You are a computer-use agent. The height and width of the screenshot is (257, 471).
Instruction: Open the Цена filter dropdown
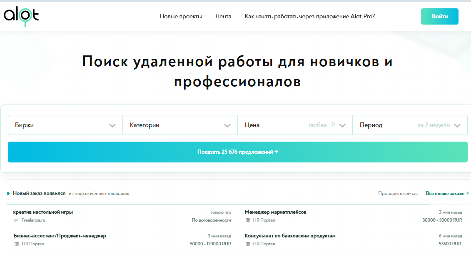click(295, 125)
